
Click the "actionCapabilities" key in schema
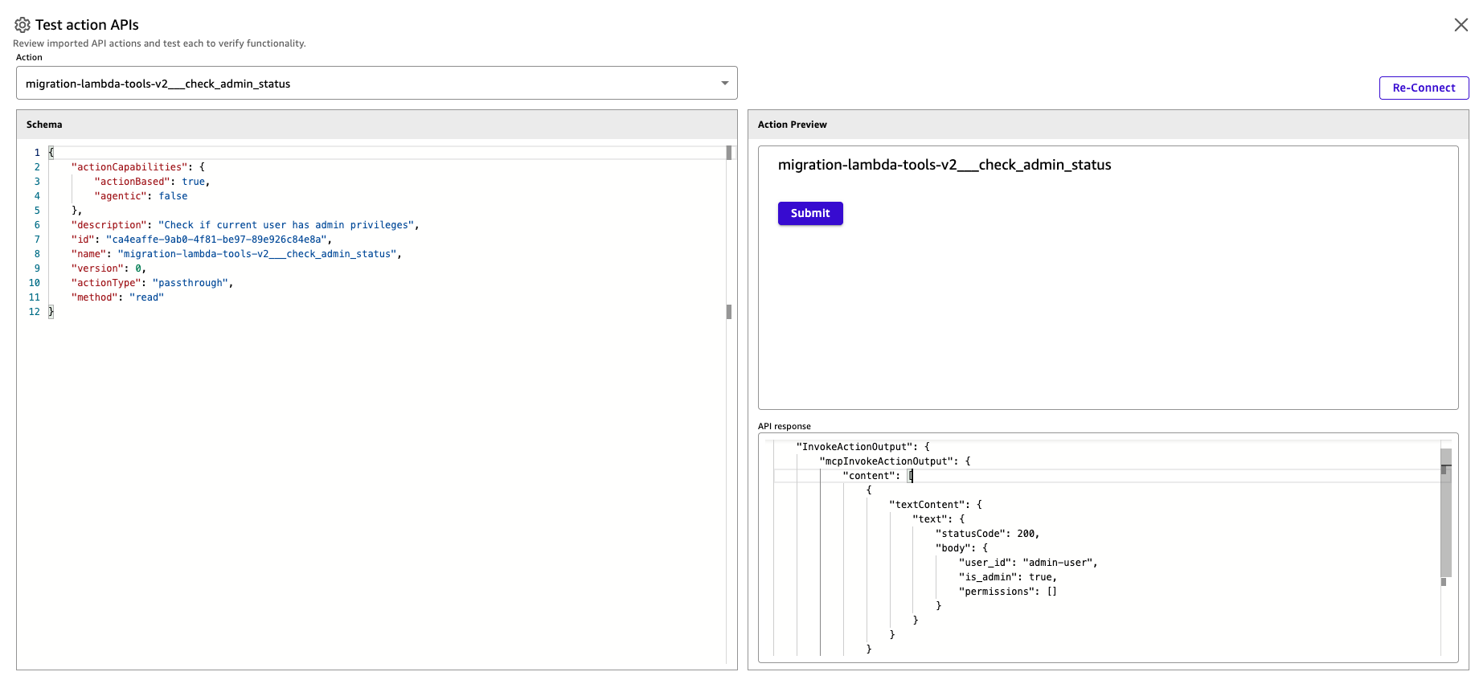129,167
